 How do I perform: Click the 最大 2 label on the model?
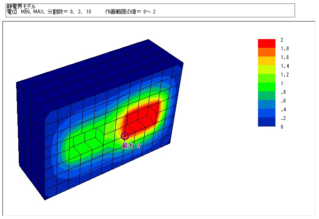(x=131, y=146)
